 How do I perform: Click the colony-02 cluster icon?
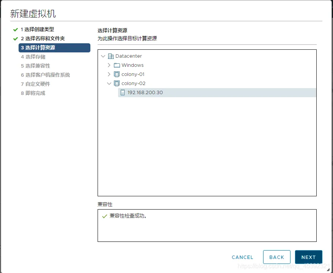tap(117, 84)
